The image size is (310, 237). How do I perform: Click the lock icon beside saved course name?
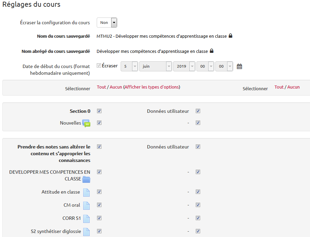click(230, 36)
